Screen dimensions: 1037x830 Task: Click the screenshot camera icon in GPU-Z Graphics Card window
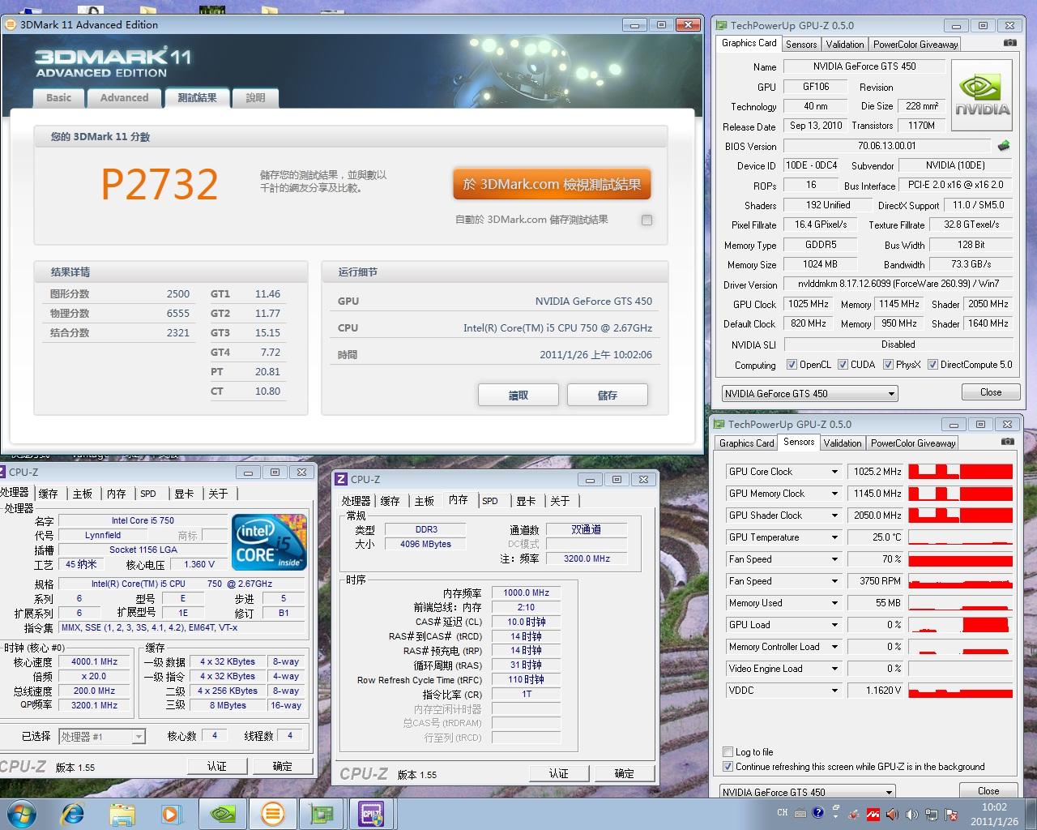[x=1010, y=43]
